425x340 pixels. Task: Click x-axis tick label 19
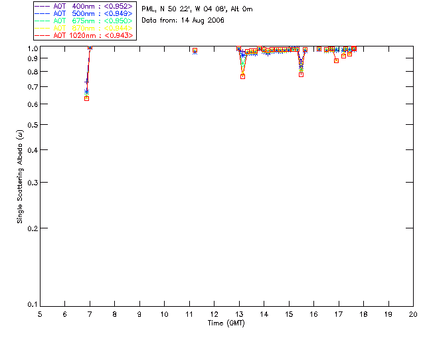tap(388, 314)
